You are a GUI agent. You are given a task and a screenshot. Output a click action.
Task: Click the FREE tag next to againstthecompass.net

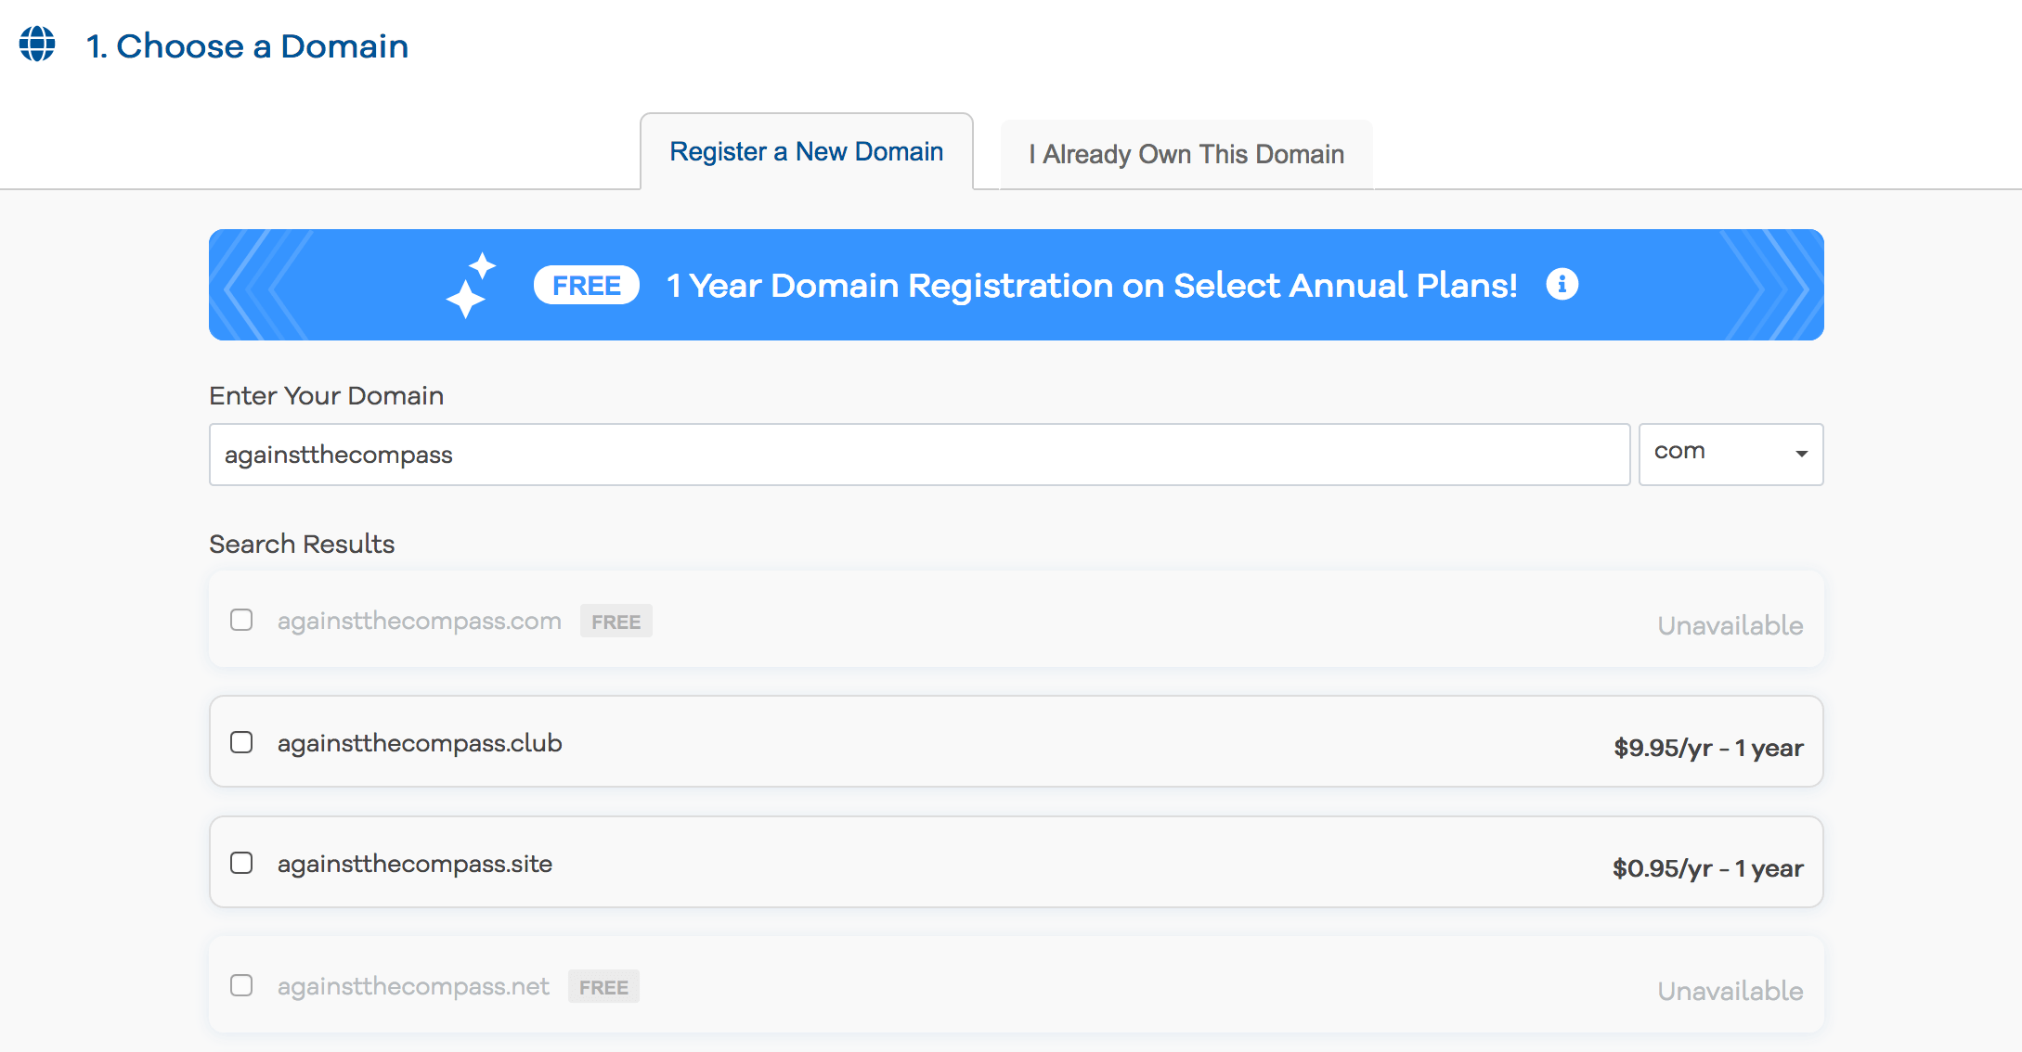pyautogui.click(x=603, y=986)
